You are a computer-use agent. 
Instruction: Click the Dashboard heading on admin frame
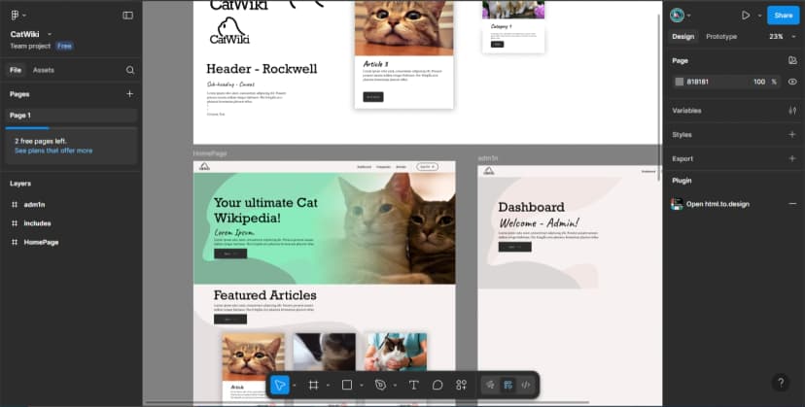(532, 207)
